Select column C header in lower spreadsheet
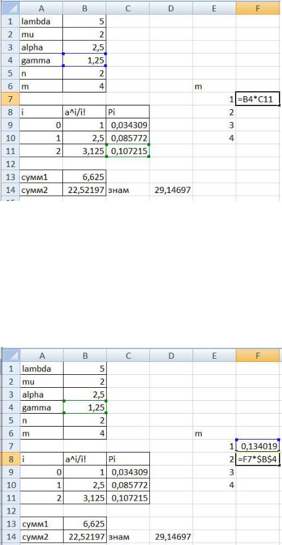Viewport: 282px width, 545px height. point(128,355)
